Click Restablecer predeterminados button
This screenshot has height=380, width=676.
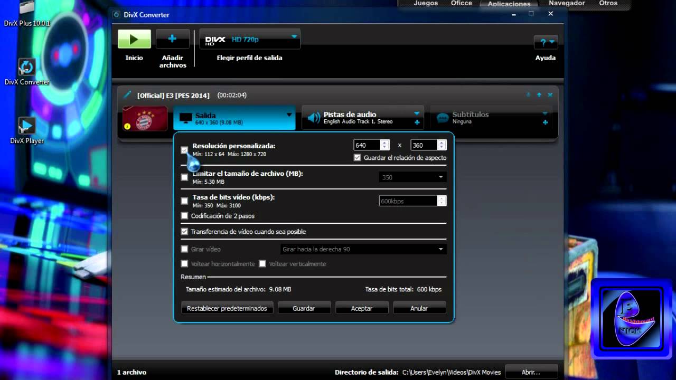(x=227, y=308)
